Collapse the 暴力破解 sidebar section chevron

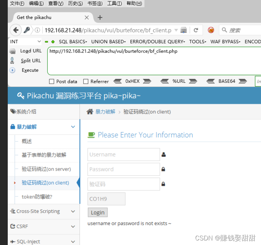coord(73,127)
